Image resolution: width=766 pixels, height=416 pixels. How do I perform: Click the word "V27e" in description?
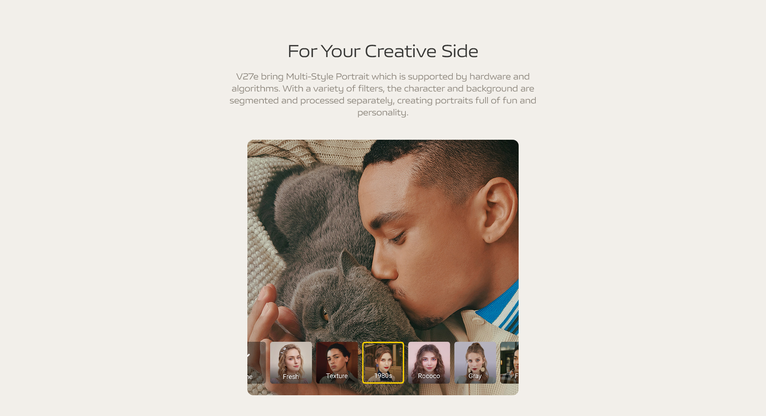pyautogui.click(x=247, y=76)
